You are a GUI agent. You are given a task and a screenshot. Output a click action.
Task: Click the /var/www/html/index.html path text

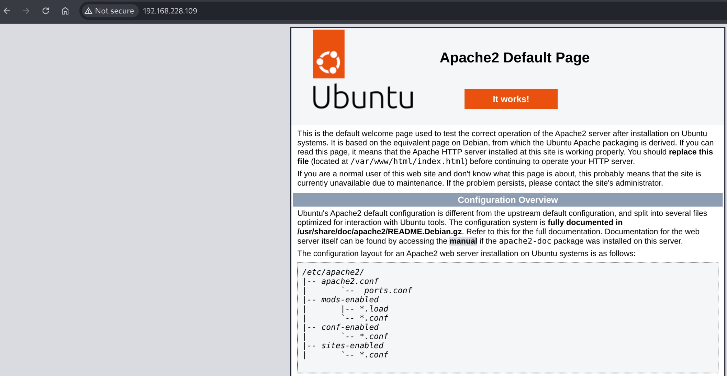[408, 162]
